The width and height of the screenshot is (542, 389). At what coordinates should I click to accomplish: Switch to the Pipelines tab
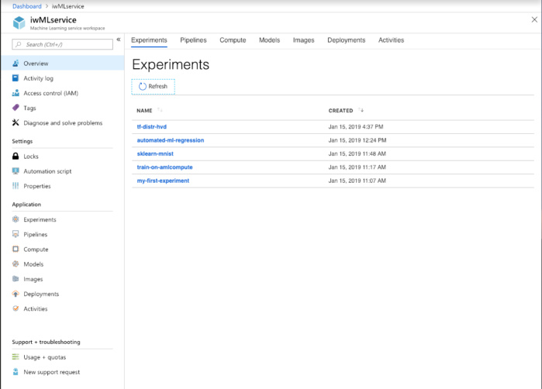coord(193,40)
